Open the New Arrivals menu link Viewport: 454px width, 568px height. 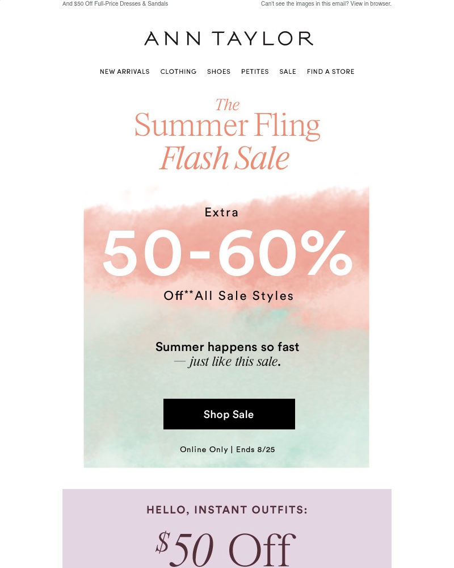pos(124,72)
